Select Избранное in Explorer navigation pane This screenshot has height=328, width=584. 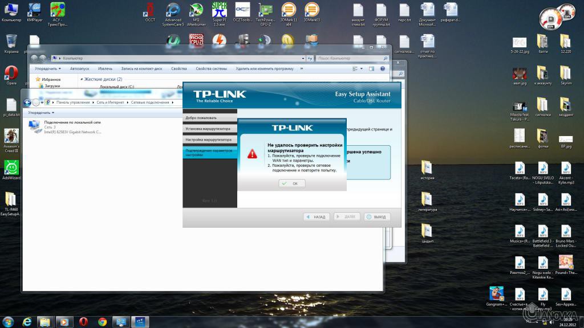point(48,79)
